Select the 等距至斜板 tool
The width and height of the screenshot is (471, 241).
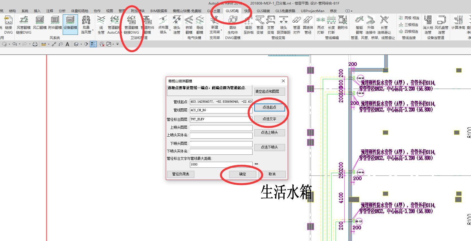point(249,25)
